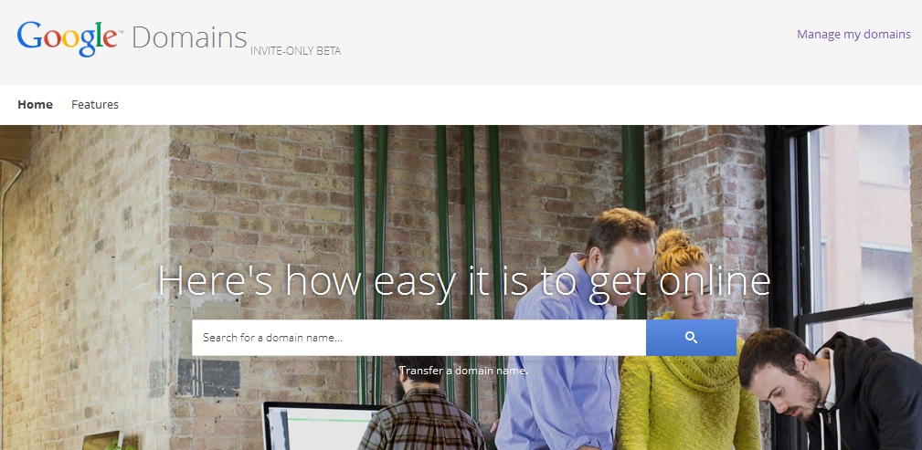Click the Transfer a domain name link

tap(463, 371)
